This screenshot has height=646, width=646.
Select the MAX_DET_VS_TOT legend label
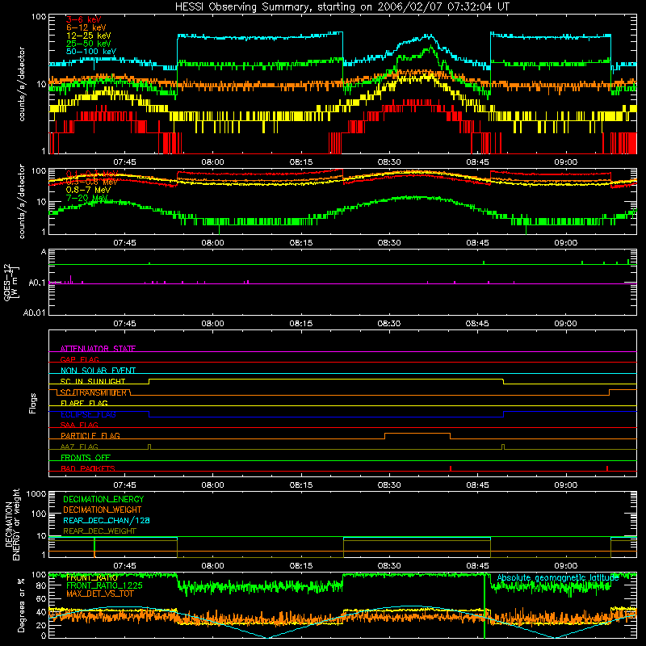tap(99, 594)
